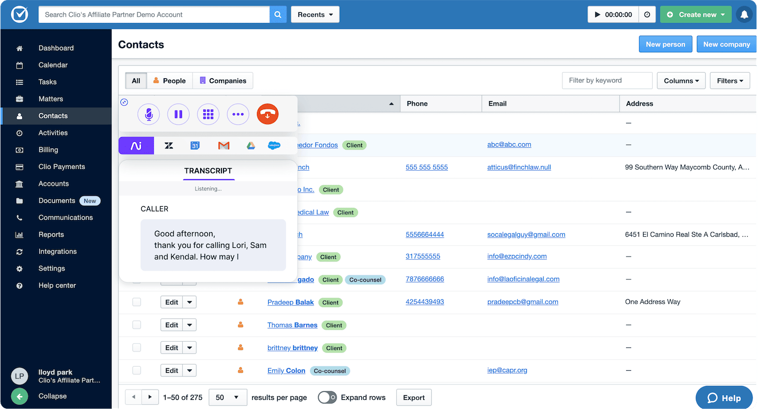762x417 pixels.
Task: Click the notification bell
Action: click(x=744, y=14)
